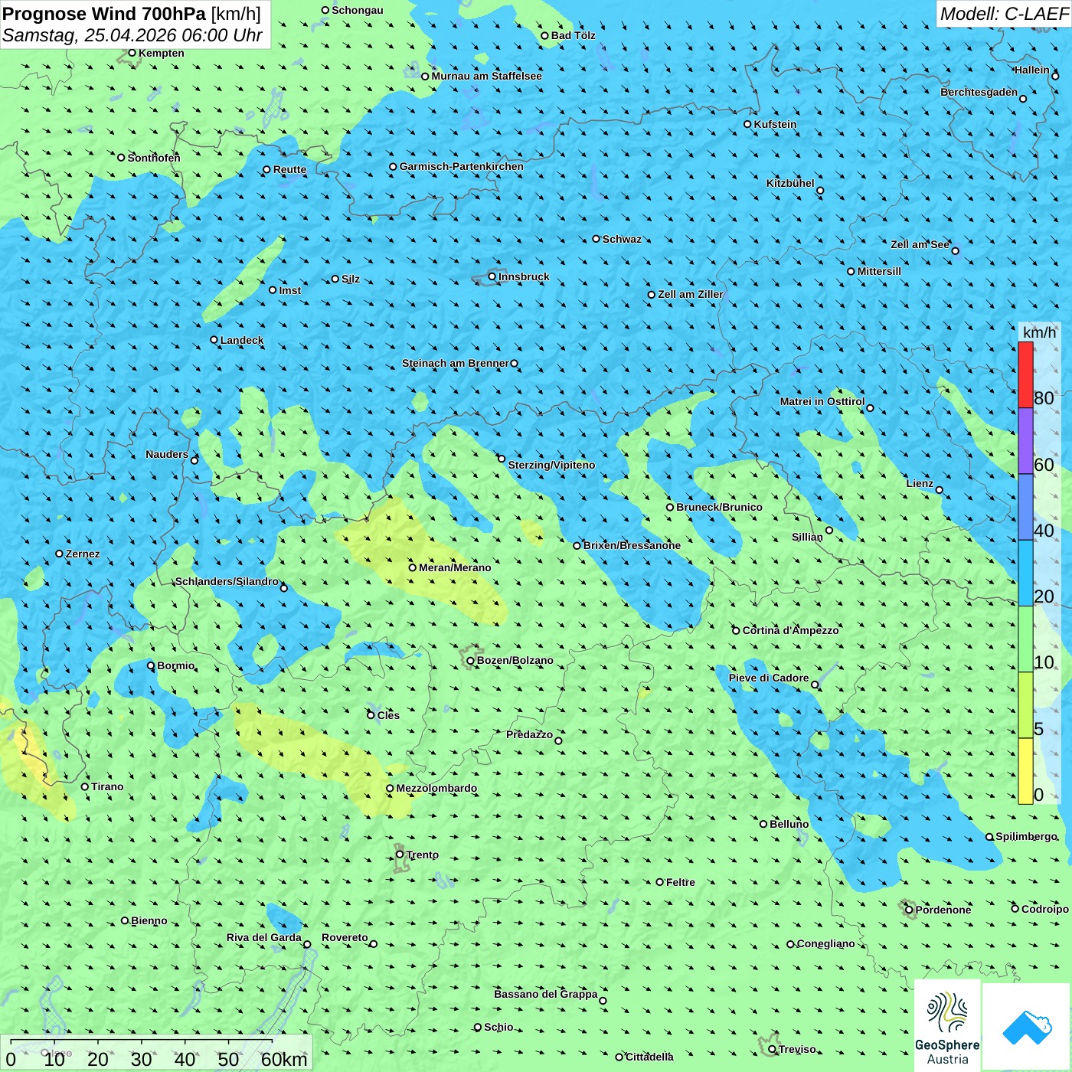Select the Innsbruck city label
The height and width of the screenshot is (1072, 1072).
(524, 276)
